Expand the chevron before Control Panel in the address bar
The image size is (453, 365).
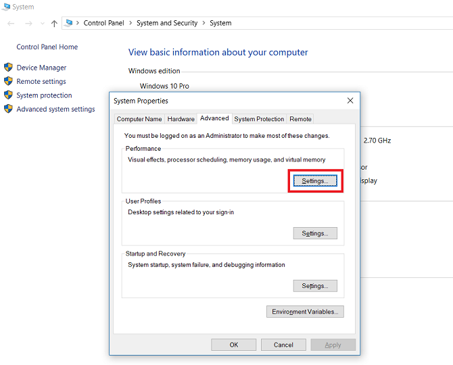coord(78,23)
